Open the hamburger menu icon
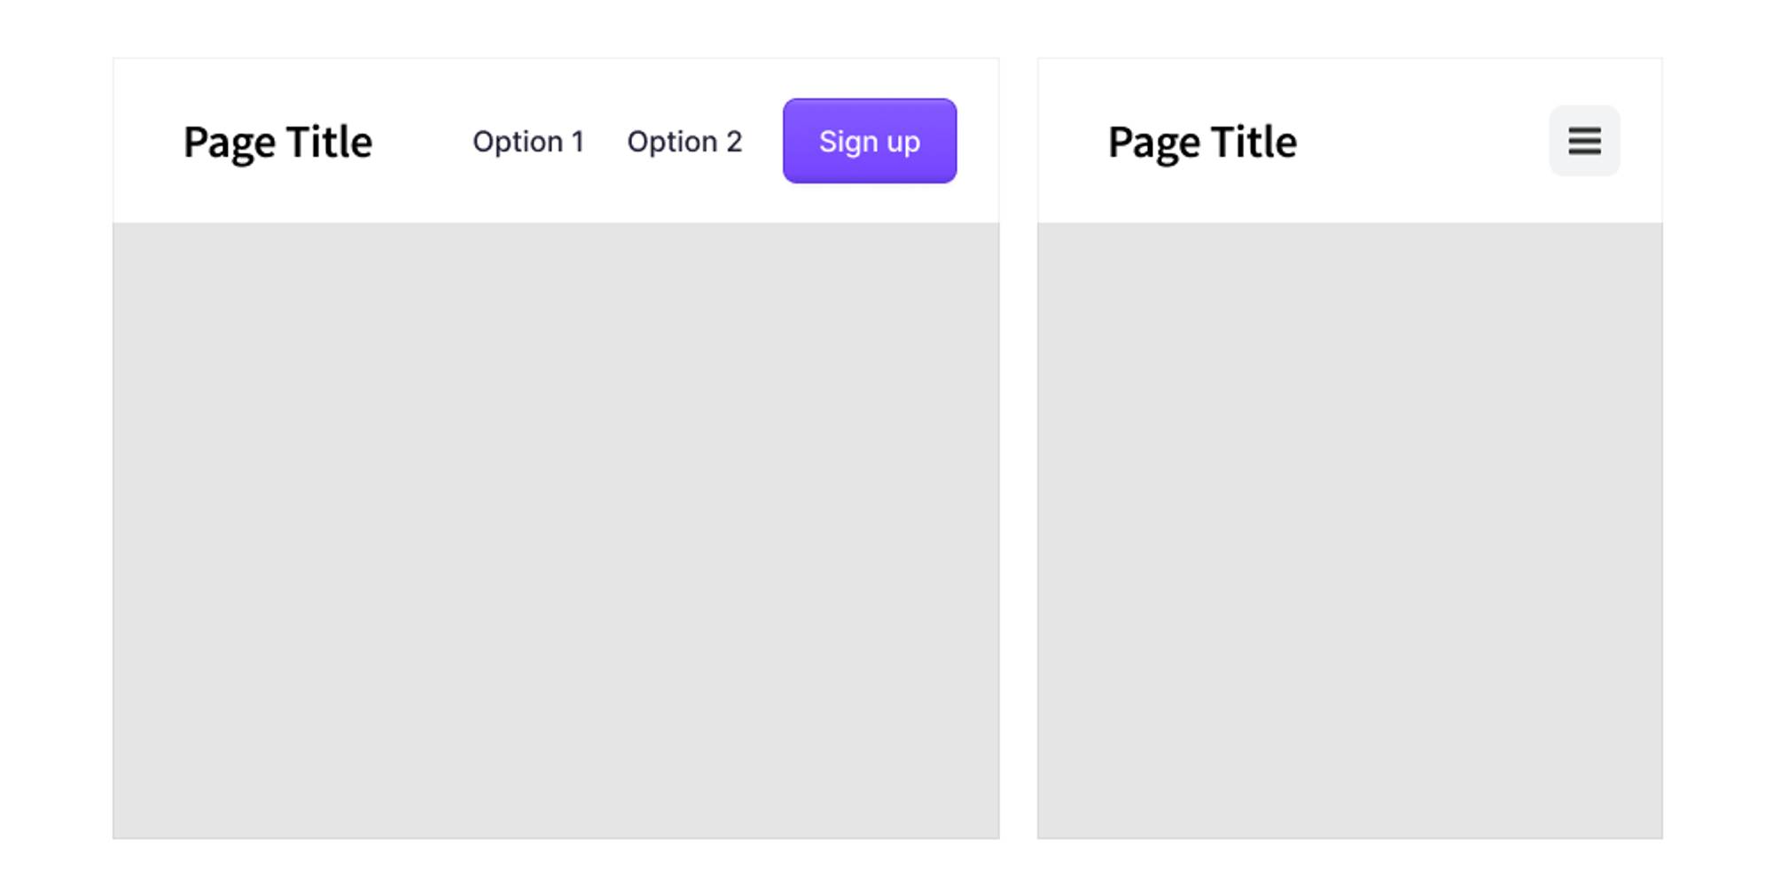 click(1584, 141)
